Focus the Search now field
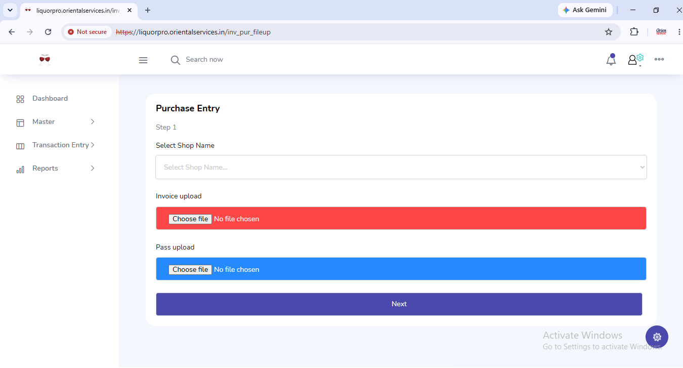Viewport: 683px width, 368px height. pos(204,60)
